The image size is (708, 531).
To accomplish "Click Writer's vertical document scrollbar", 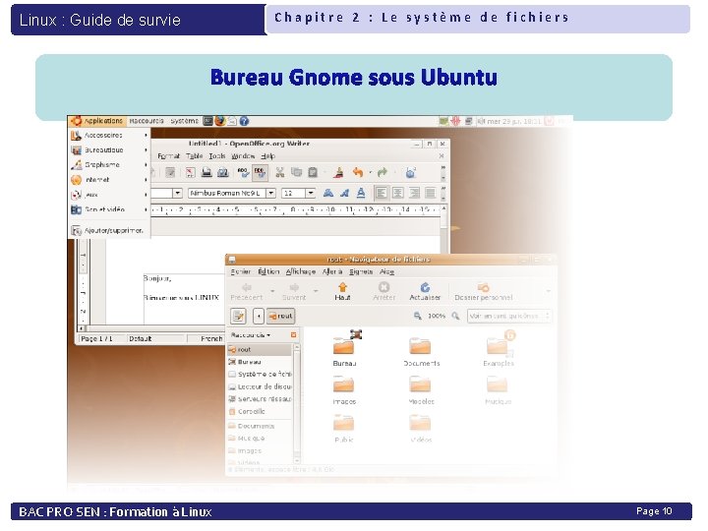I will coord(444,228).
